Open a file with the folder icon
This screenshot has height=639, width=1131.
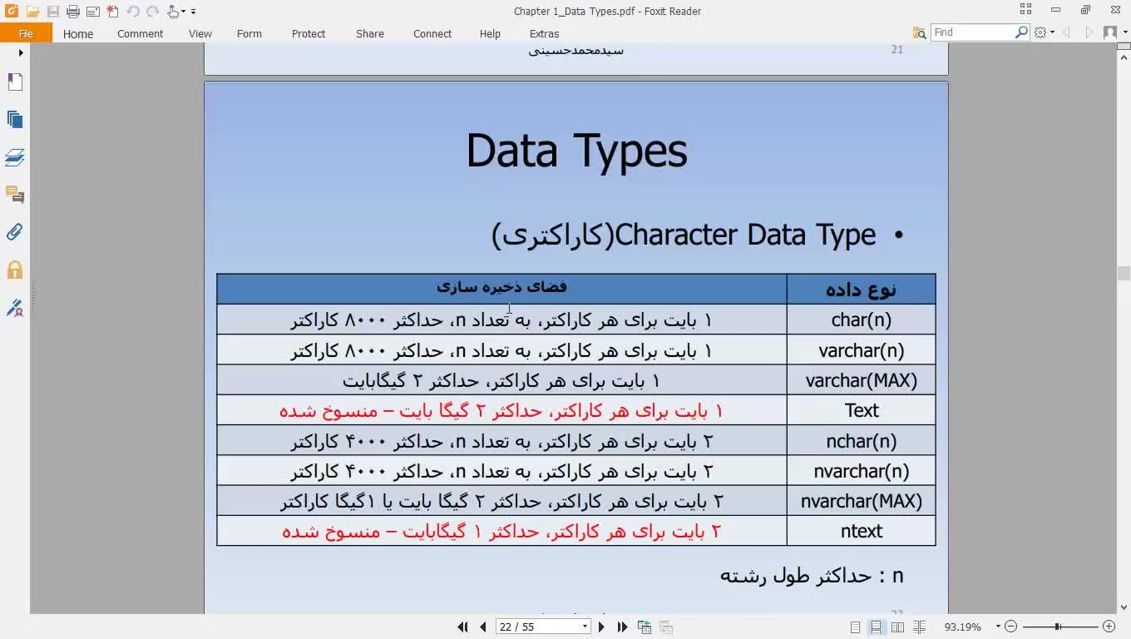32,12
